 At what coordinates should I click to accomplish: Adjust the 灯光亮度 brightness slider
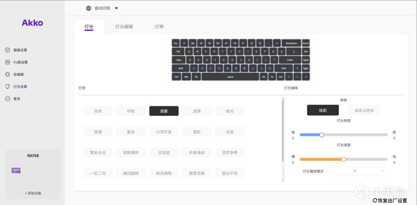pos(344,135)
